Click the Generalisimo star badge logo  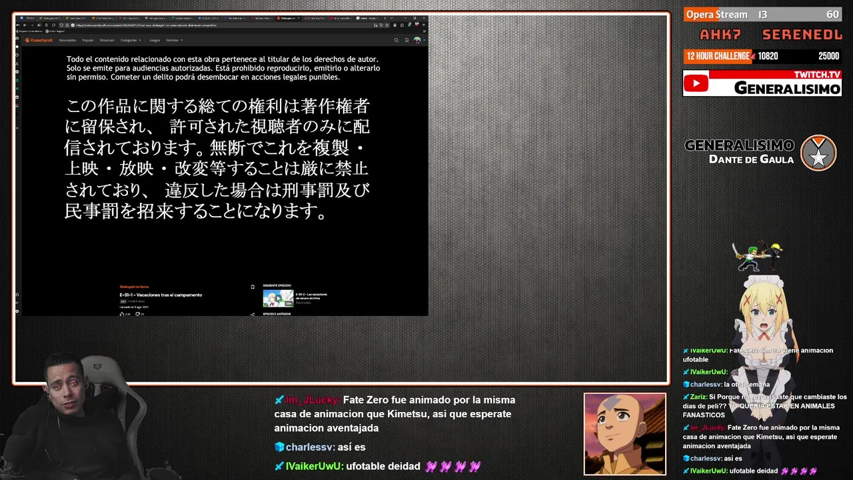(x=818, y=153)
